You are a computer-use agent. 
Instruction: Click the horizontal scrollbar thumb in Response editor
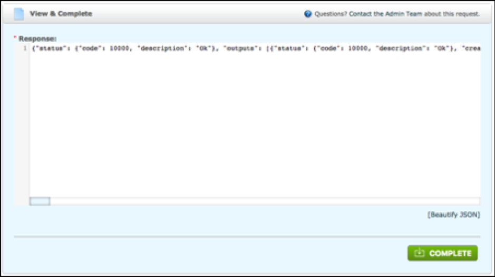pos(40,201)
